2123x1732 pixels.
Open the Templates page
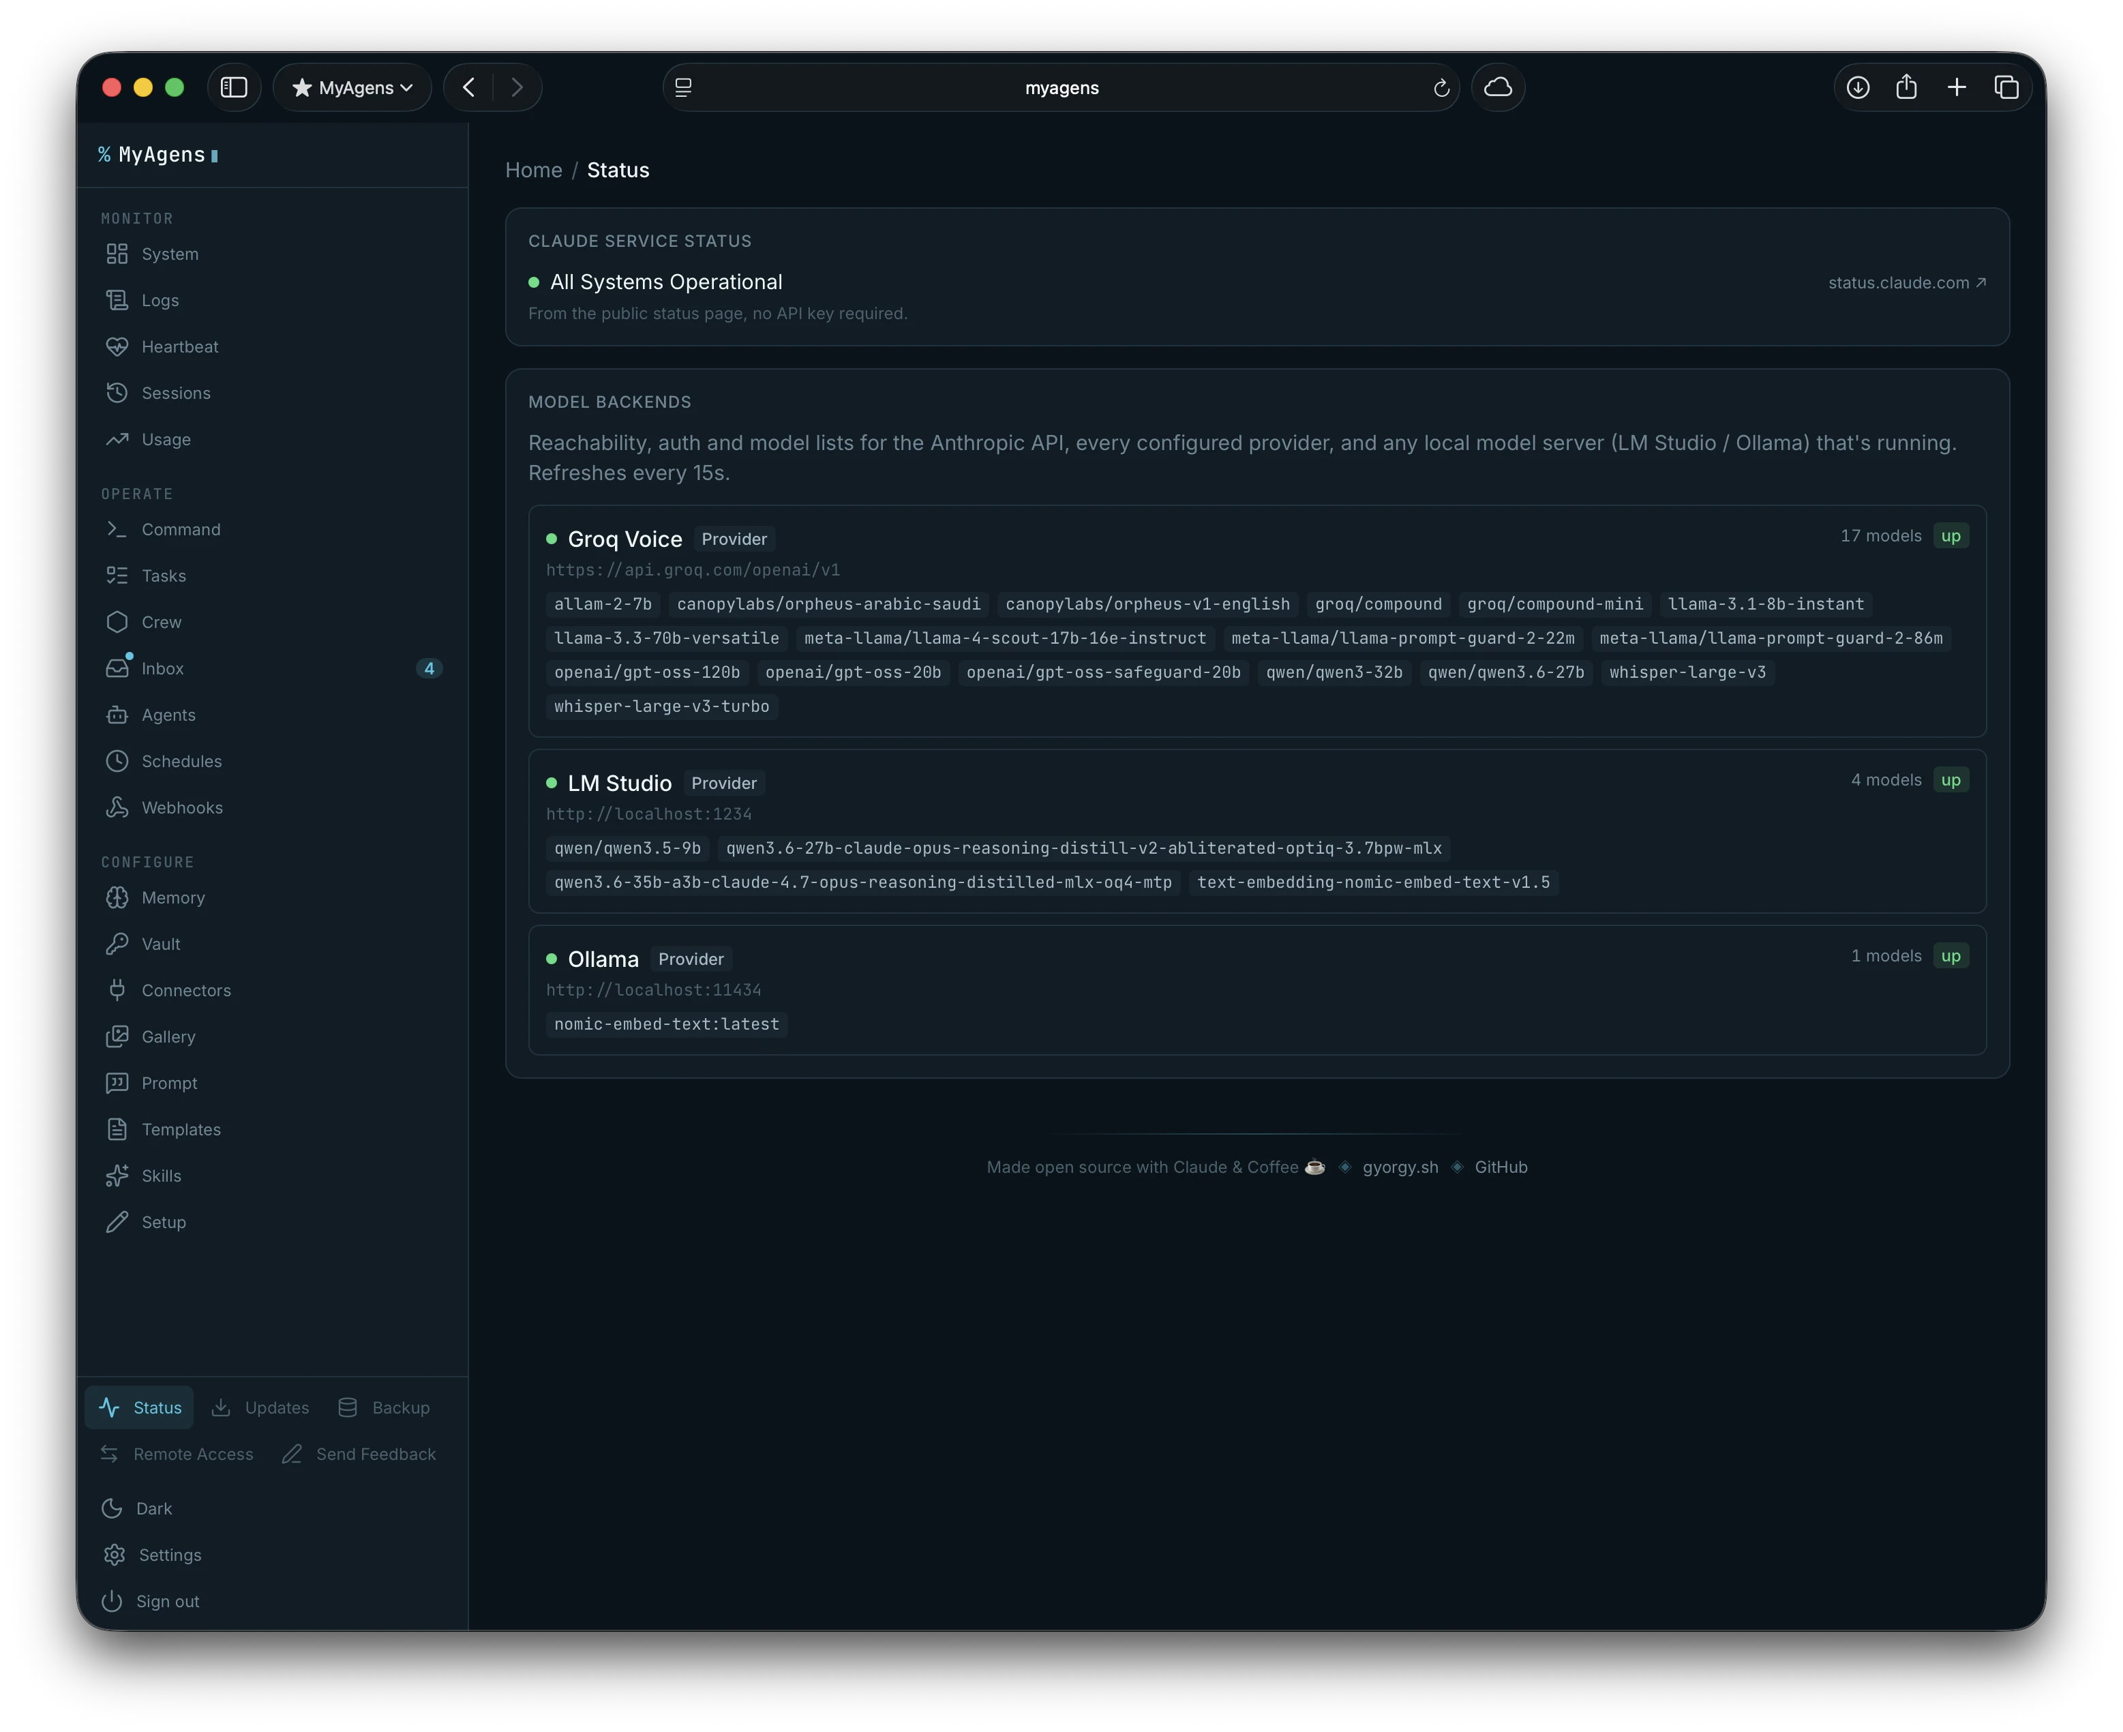tap(163, 1129)
